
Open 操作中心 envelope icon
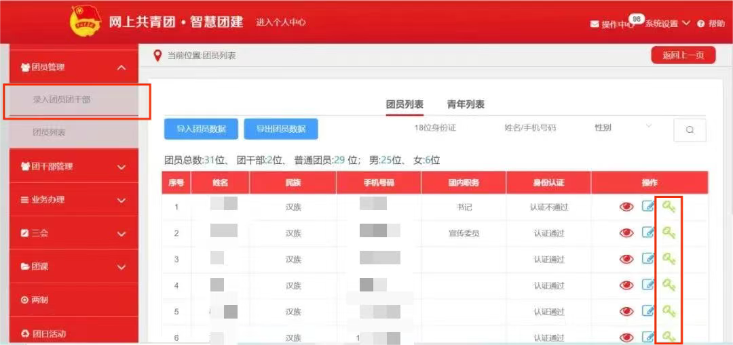(x=595, y=24)
